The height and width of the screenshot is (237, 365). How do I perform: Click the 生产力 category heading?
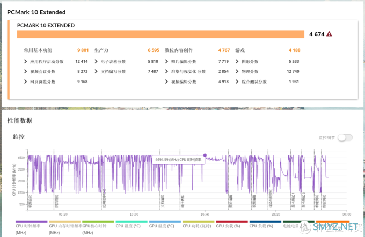pos(101,50)
